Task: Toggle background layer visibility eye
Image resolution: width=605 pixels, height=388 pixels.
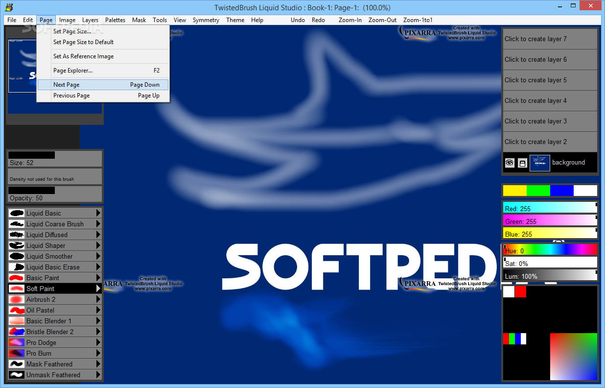Action: click(x=510, y=163)
